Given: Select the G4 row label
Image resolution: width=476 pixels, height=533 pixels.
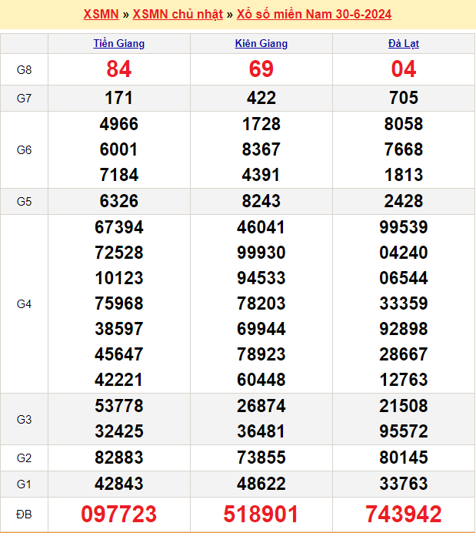Looking at the screenshot, I should [x=24, y=304].
